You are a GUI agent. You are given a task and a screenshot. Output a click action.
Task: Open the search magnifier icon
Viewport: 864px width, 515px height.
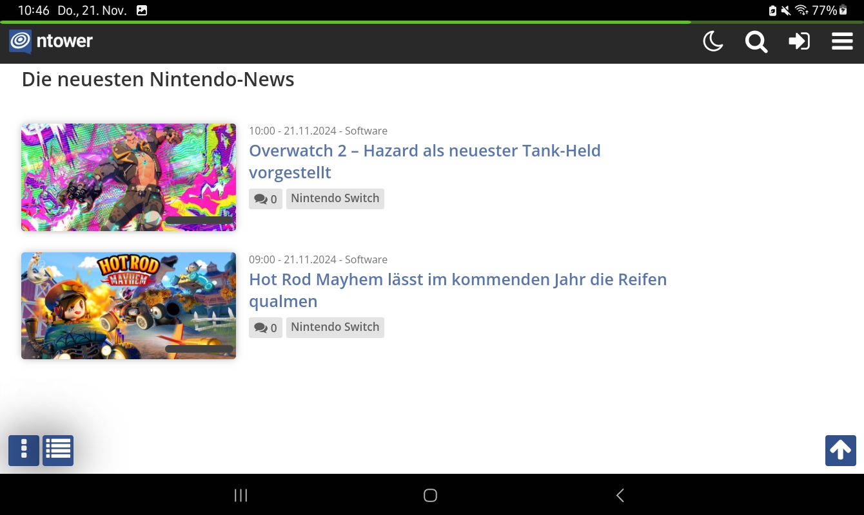pos(756,42)
